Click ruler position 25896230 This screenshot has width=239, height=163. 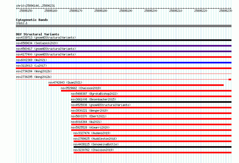(x=226, y=11)
